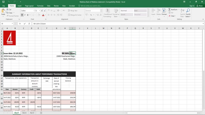
Task: Expand the Name Box dropdown arrow
Action: pyautogui.click(x=12, y=24)
